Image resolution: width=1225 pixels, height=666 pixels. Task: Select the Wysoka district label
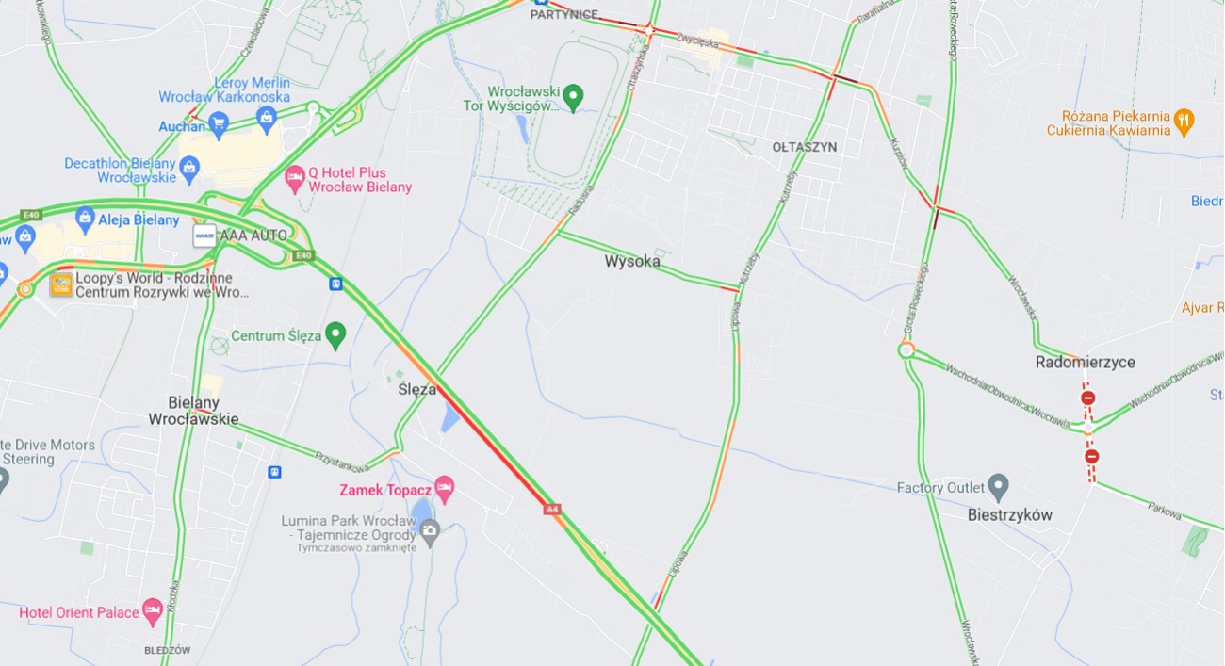coord(632,262)
